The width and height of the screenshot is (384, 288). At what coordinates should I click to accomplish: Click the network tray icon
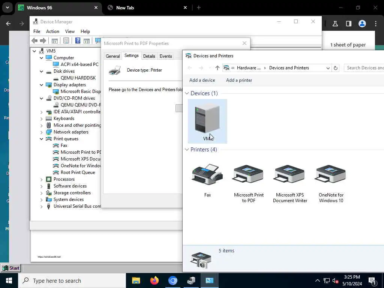point(327,280)
